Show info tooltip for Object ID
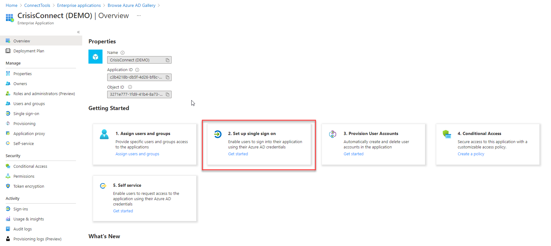The image size is (551, 246). 130,87
